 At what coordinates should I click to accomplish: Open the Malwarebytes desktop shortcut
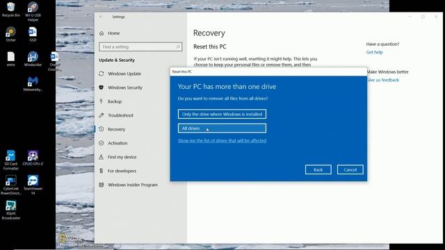[33, 83]
